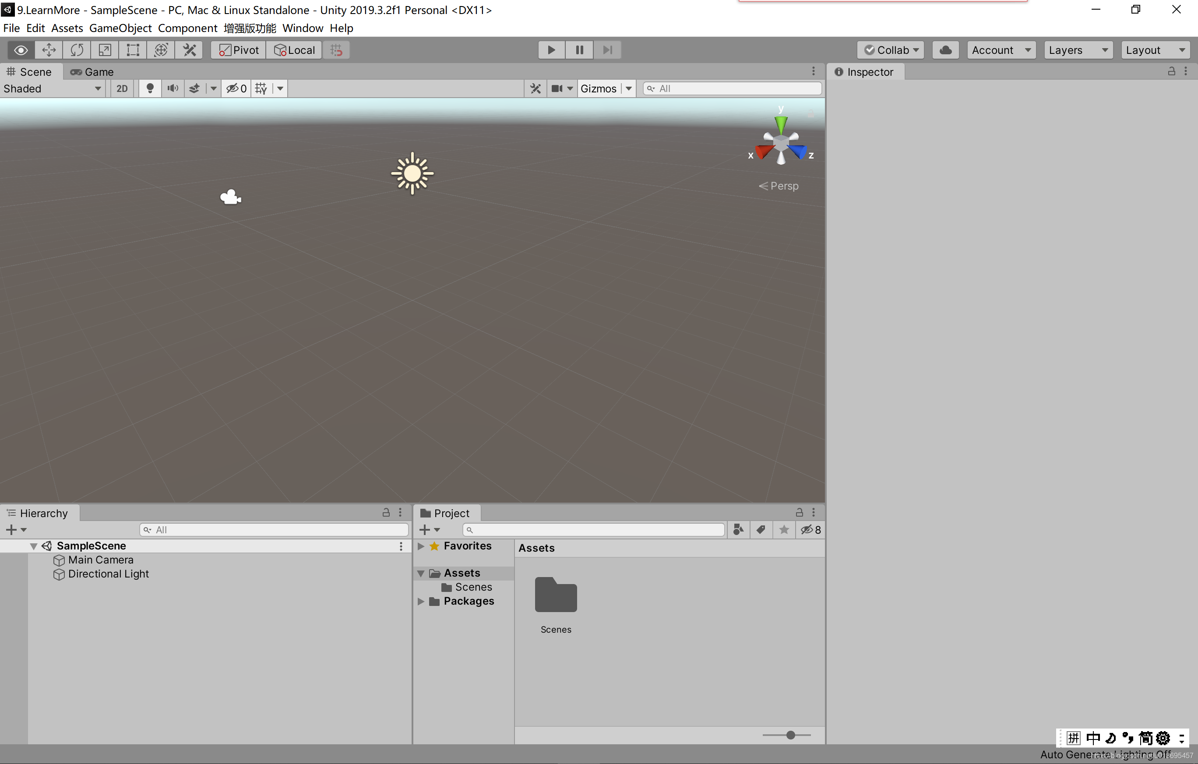Mute scene audio toggle

(x=172, y=88)
